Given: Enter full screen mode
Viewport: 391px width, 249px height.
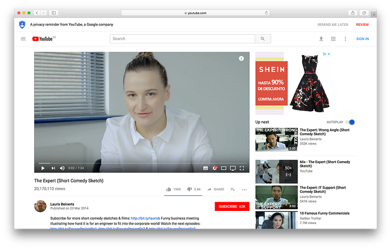Looking at the screenshot, I should [x=242, y=168].
